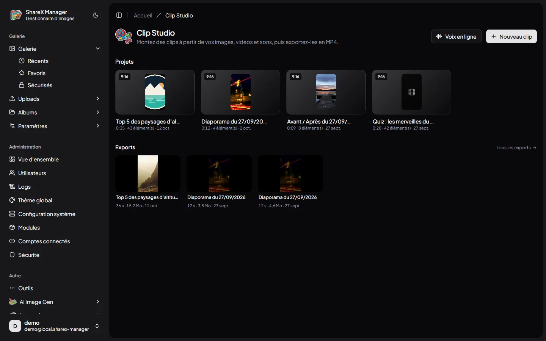This screenshot has height=341, width=546.
Task: Click the Paramètres sliders icon
Action: [x=12, y=126]
